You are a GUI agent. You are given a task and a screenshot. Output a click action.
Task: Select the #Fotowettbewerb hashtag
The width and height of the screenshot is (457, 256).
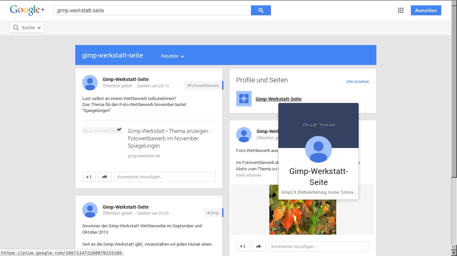[x=203, y=86]
